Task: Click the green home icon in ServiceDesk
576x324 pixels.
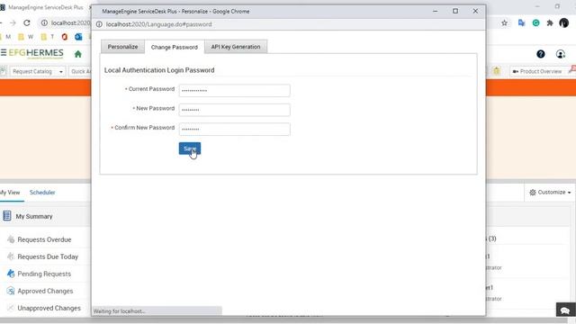Action: [78, 54]
